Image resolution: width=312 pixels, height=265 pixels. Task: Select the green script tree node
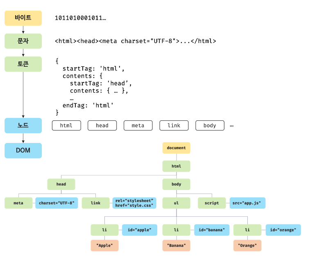[212, 203]
